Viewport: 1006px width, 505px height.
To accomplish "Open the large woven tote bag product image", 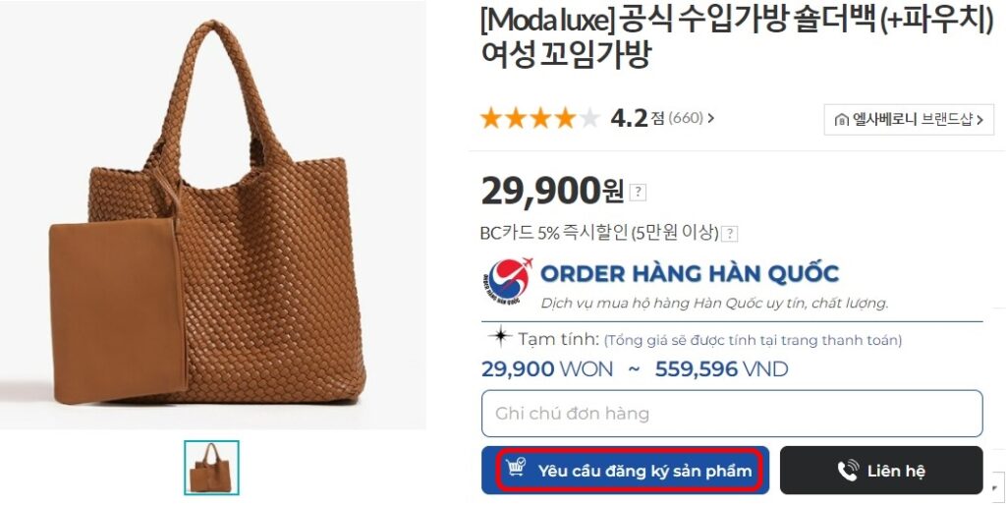I will tap(212, 214).
